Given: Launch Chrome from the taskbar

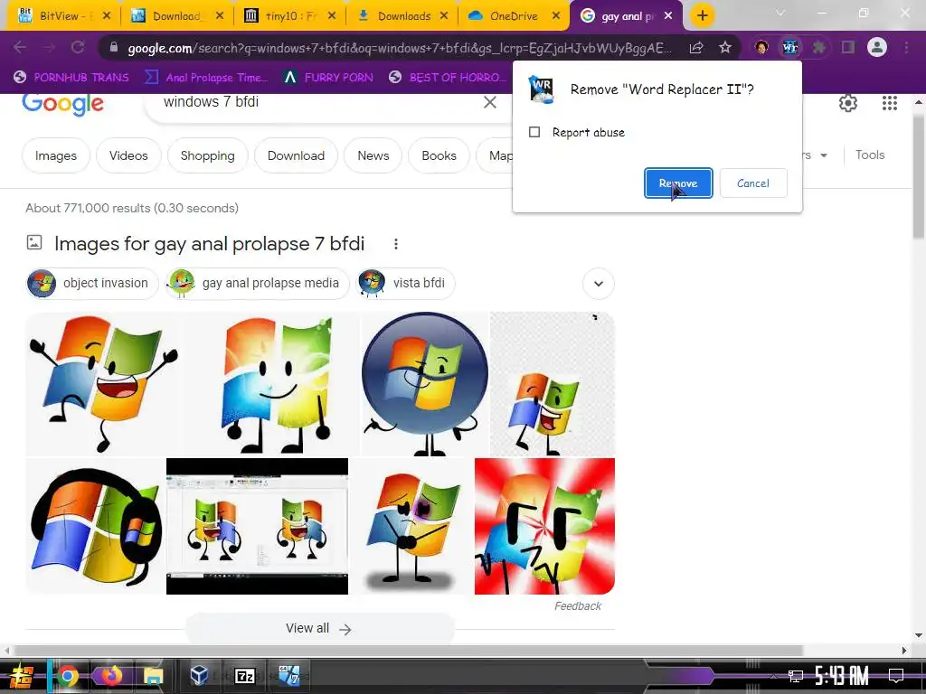Looking at the screenshot, I should [67, 676].
